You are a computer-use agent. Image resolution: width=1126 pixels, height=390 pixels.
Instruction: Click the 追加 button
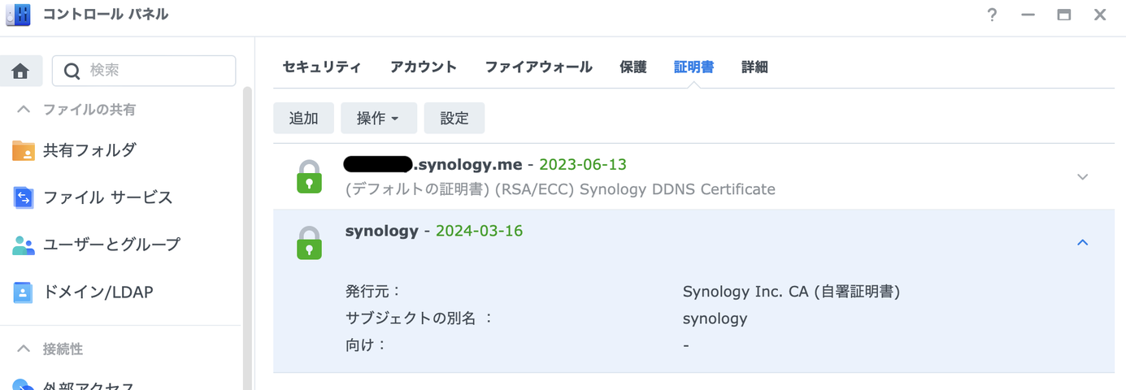click(x=303, y=118)
